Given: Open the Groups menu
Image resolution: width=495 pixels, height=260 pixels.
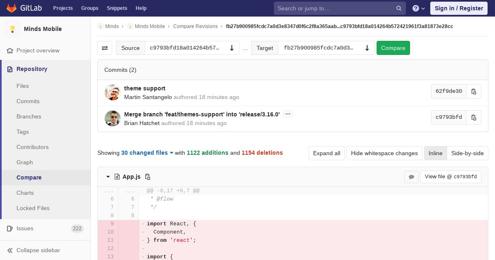Looking at the screenshot, I should (x=90, y=8).
